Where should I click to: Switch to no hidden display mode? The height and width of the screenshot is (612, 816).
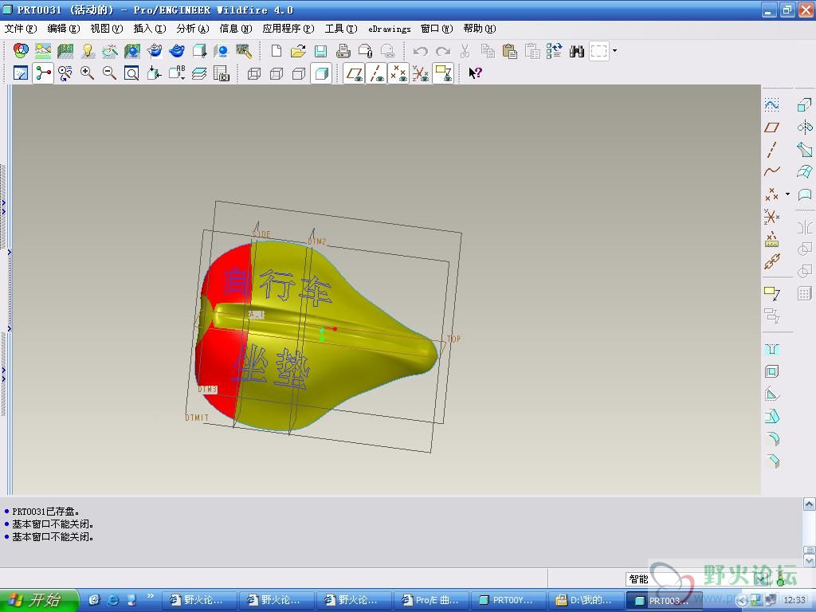(x=299, y=73)
